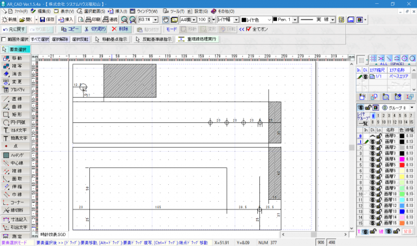The height and width of the screenshot is (246, 417).
Task: Select the 寸法記入 dimension tool
Action: [16, 219]
